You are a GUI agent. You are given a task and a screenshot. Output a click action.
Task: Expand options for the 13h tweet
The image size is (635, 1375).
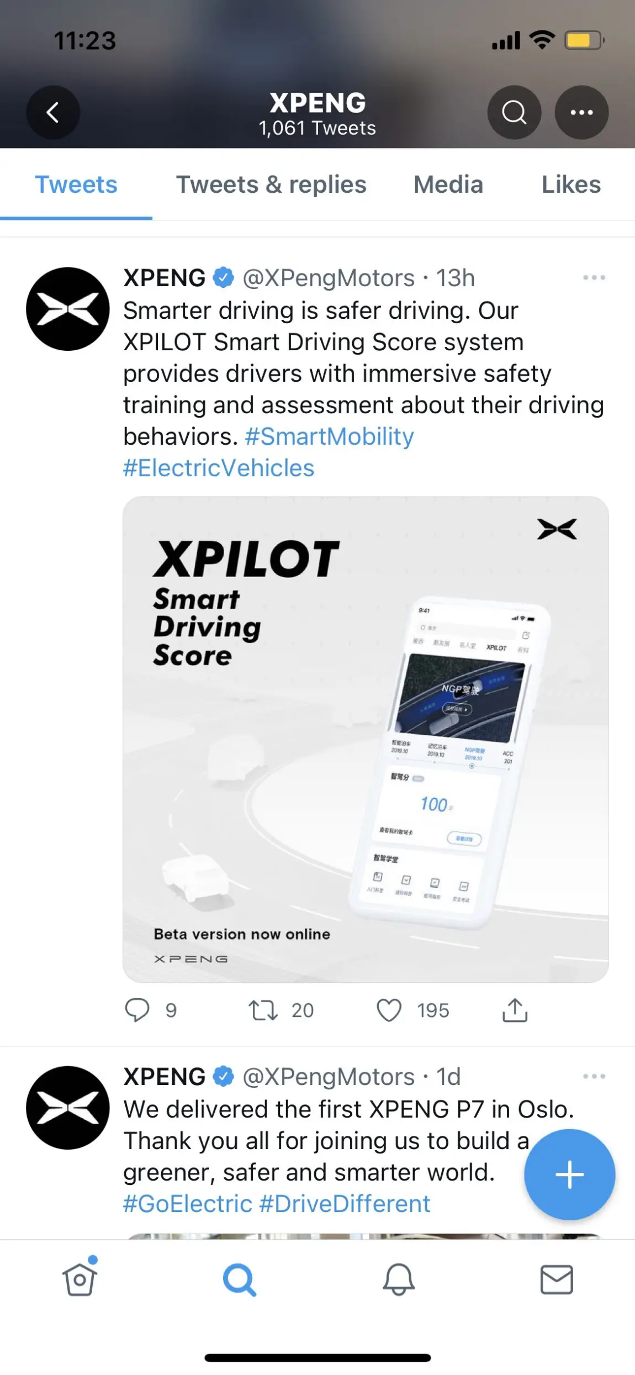(x=594, y=278)
